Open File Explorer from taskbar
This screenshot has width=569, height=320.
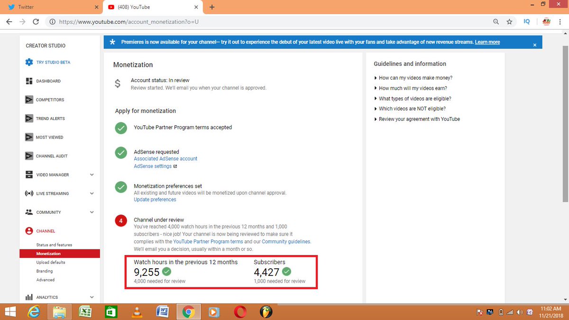(60, 311)
